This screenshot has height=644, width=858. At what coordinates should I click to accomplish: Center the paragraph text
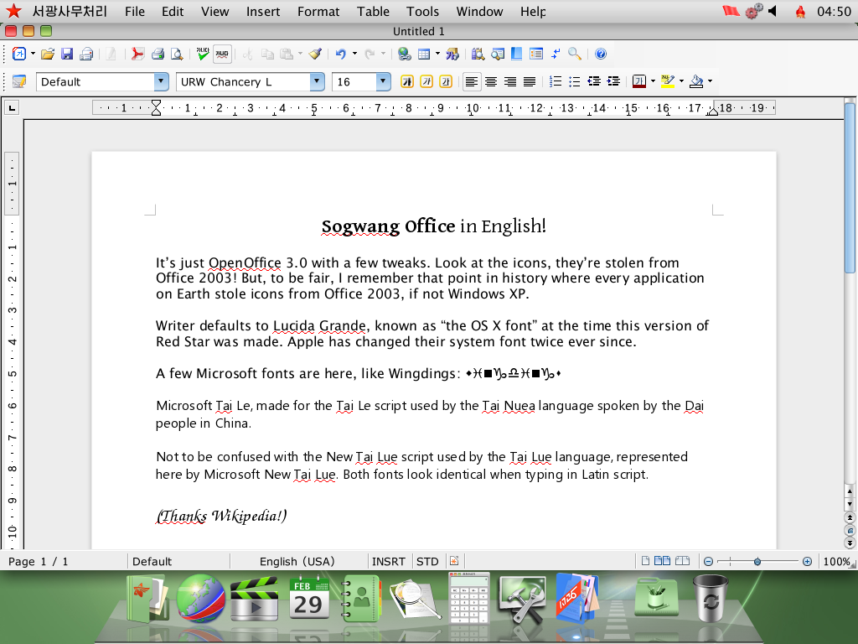tap(491, 81)
